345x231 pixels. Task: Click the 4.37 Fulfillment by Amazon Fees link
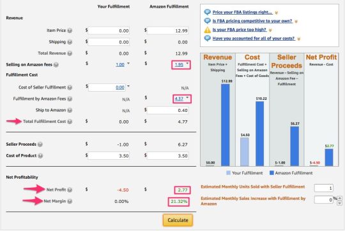[179, 99]
